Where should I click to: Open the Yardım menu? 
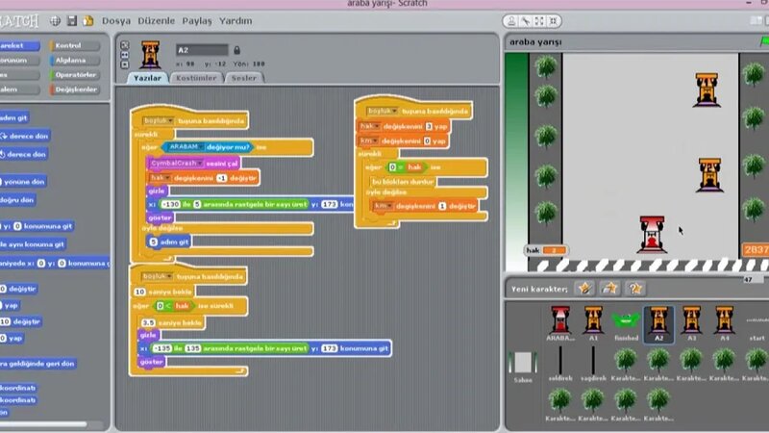236,20
